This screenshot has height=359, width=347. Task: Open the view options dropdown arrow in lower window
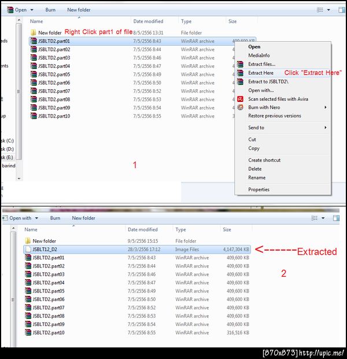(x=323, y=218)
